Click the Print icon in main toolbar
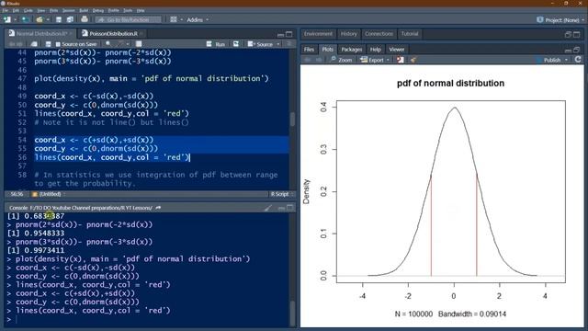Screen dimensions: 588x331 (85, 19)
